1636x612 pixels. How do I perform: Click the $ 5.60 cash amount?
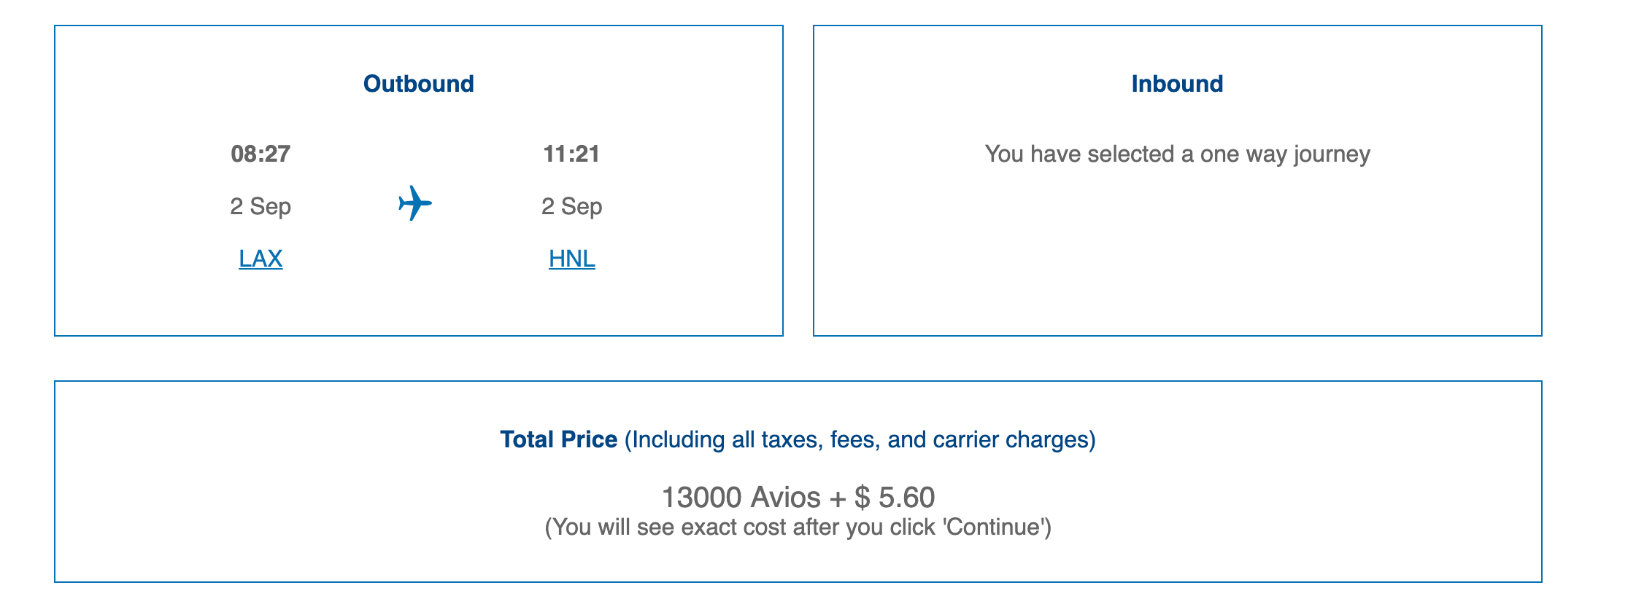point(895,498)
